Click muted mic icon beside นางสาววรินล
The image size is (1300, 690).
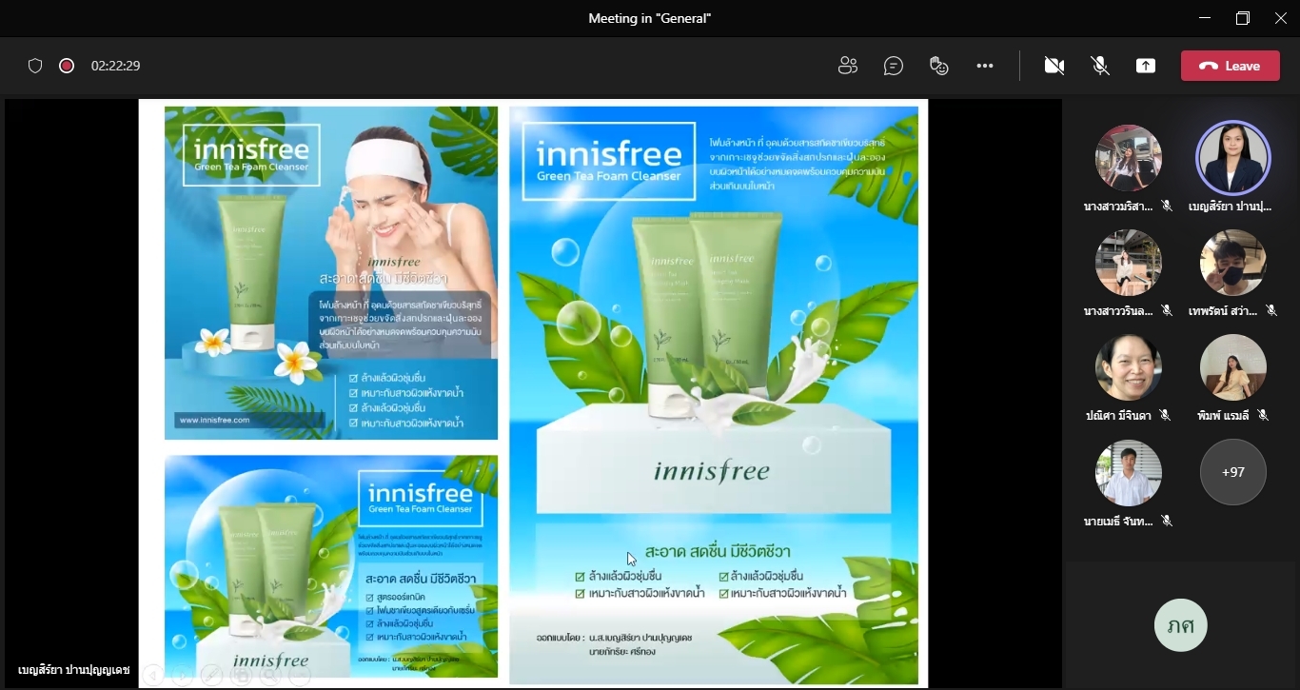[1167, 311]
